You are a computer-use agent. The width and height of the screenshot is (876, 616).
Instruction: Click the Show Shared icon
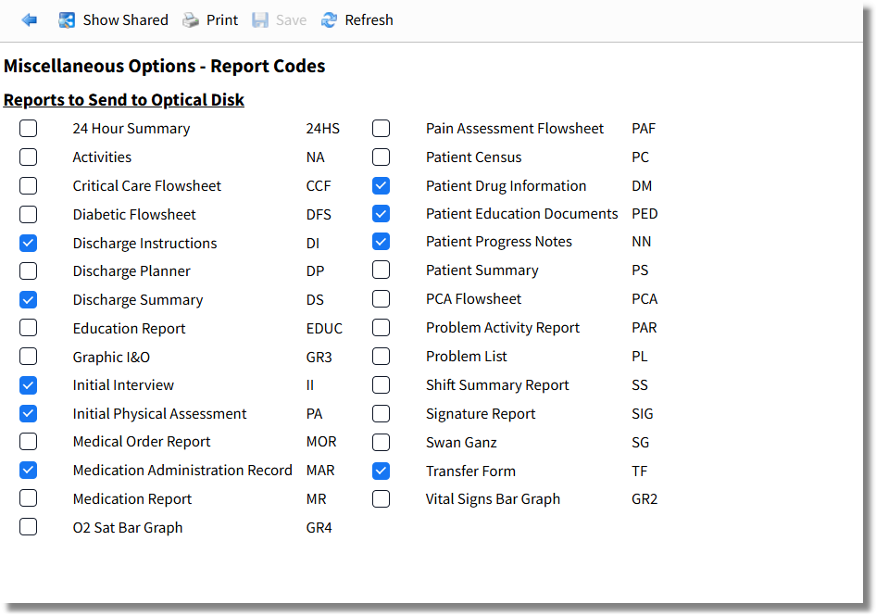[67, 20]
